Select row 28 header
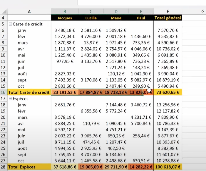This screenshot has width=206, height=171. point(3,167)
